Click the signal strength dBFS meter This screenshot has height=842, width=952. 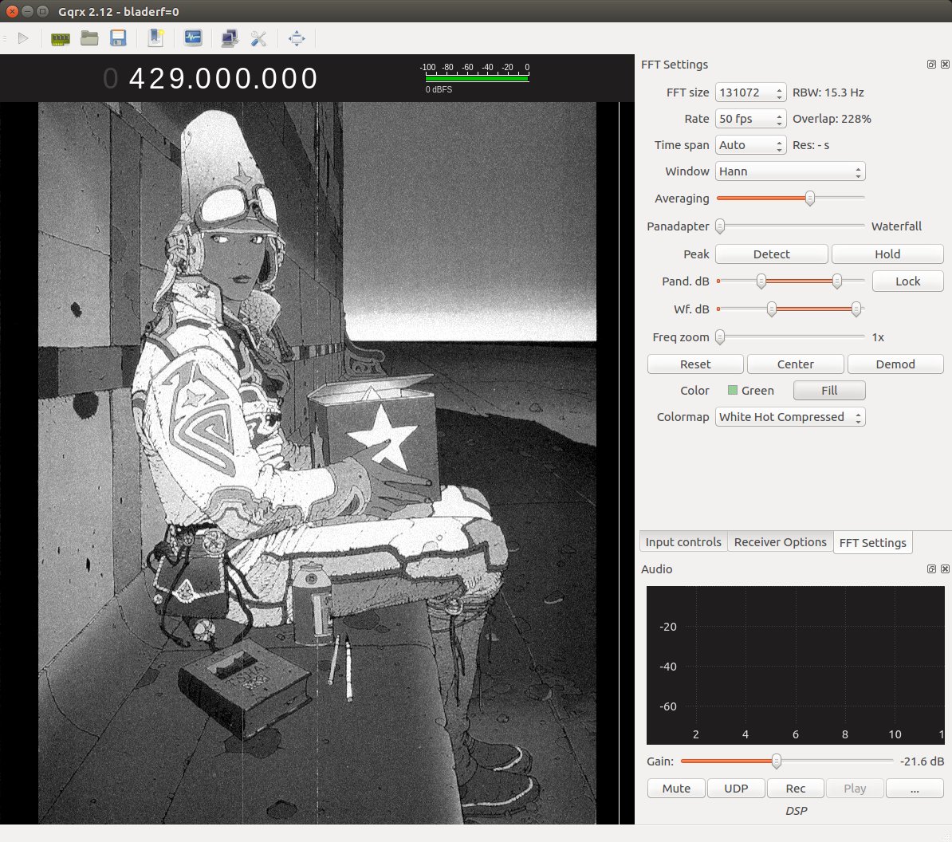478,77
